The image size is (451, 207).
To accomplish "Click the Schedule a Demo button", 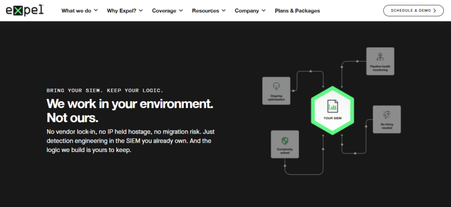I will coord(413,11).
